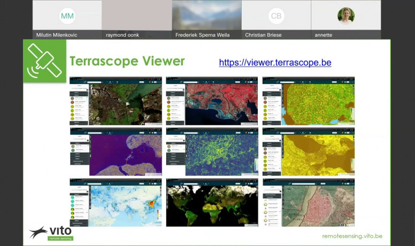The height and width of the screenshot is (246, 415).
Task: Select Frederiek Sperna Weila video tile
Action: tap(207, 20)
